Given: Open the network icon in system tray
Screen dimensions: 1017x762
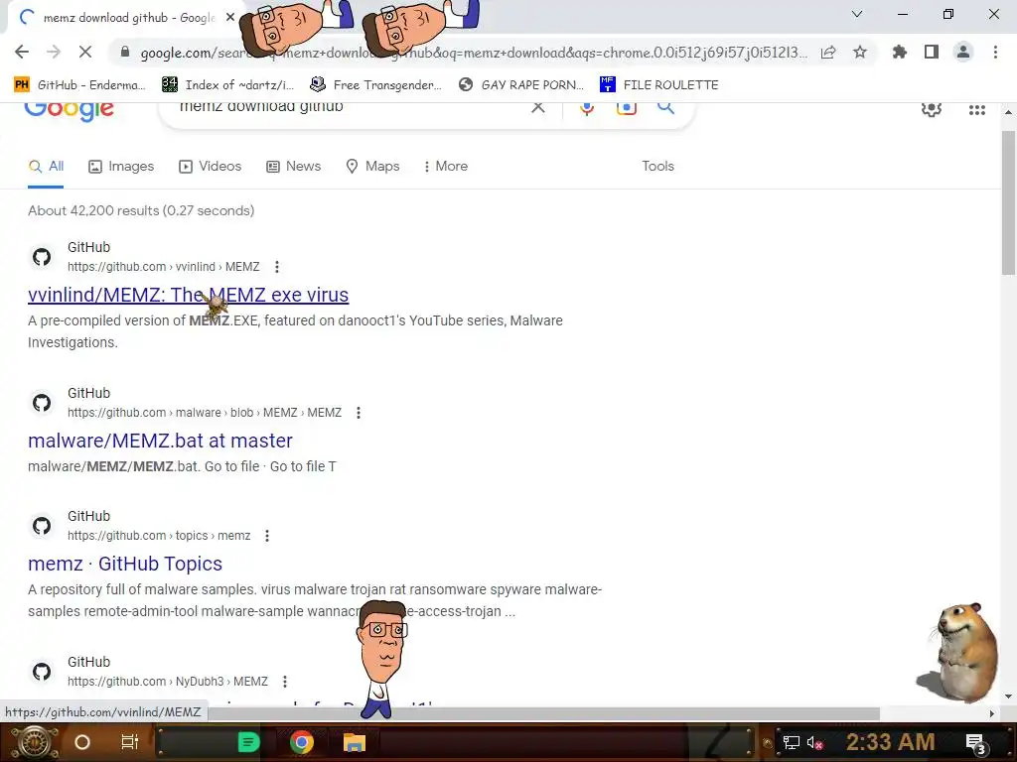Looking at the screenshot, I should click(791, 743).
